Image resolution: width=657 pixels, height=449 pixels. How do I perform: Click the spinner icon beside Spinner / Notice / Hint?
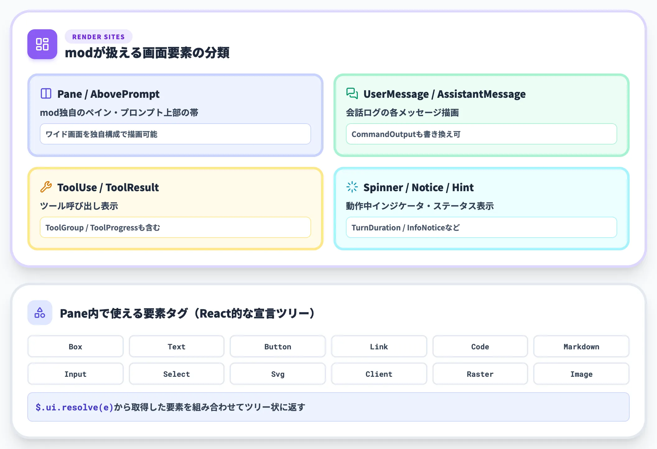tap(352, 187)
